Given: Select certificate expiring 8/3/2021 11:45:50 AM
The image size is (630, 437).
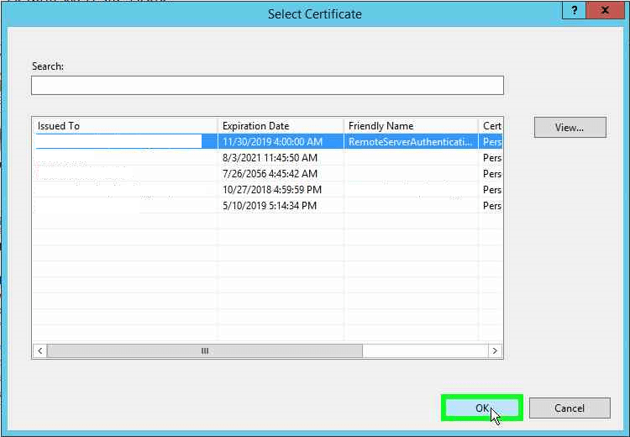Looking at the screenshot, I should (270, 158).
